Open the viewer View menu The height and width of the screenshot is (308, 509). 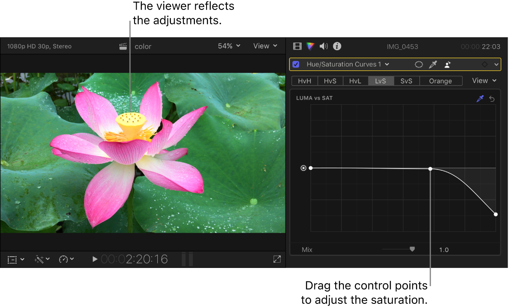pyautogui.click(x=265, y=46)
